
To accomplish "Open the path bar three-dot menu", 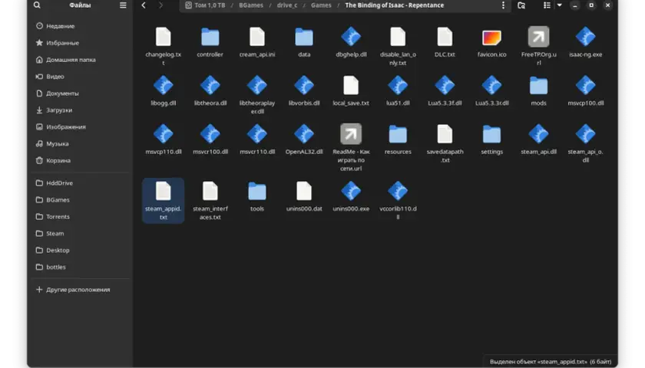I will click(503, 5).
